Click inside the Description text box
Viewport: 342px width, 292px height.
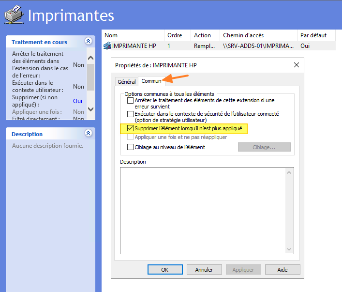(203, 211)
